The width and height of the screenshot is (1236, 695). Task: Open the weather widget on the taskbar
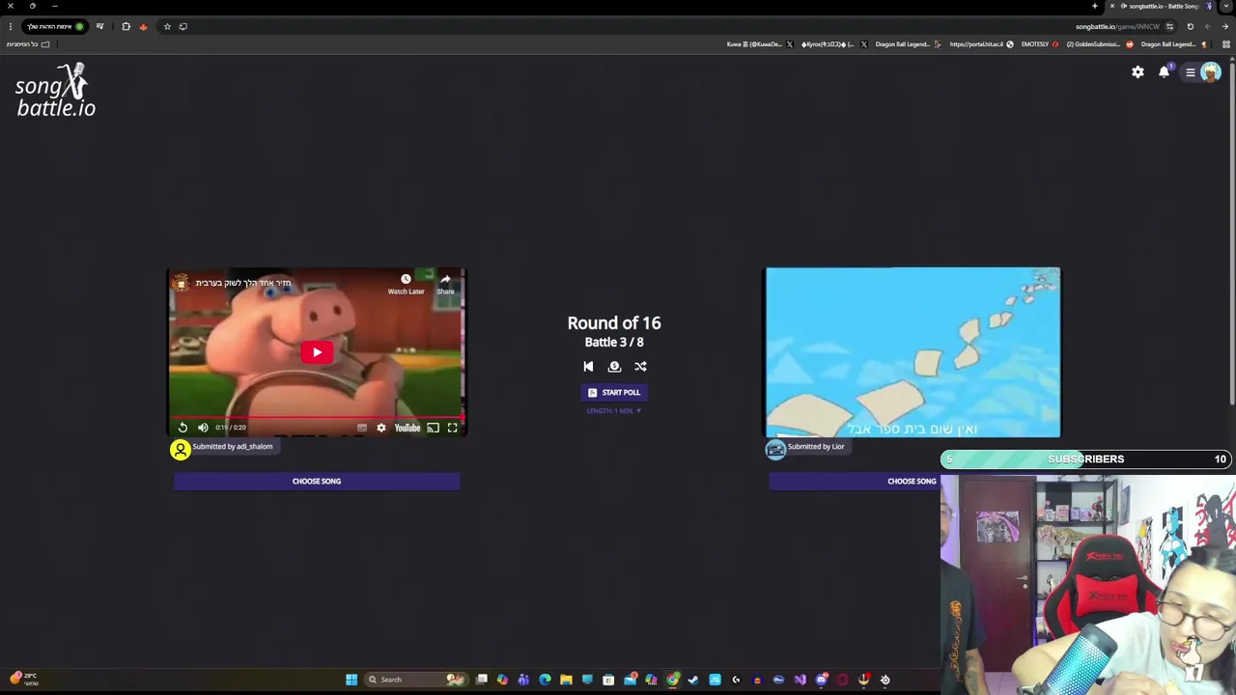pos(24,680)
